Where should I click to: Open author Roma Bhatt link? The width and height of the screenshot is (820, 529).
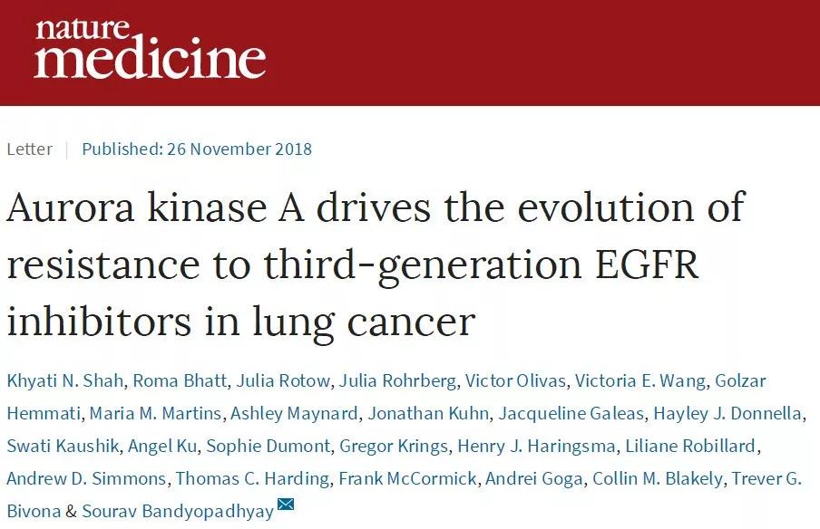click(x=180, y=380)
